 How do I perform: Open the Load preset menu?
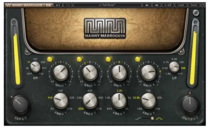181,5
